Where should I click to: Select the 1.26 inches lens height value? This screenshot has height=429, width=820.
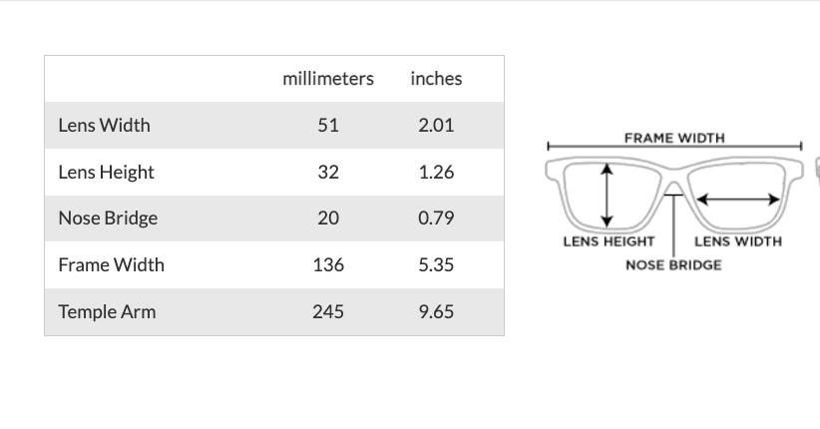pyautogui.click(x=436, y=173)
